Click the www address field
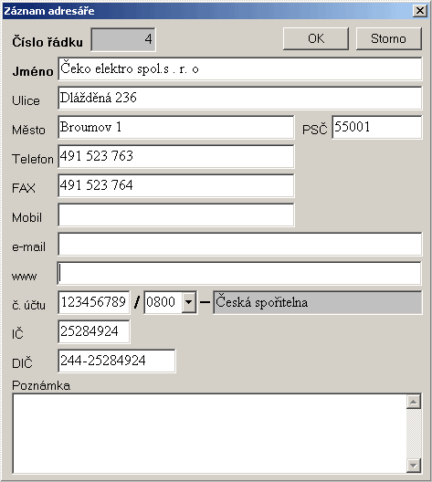 [x=239, y=273]
